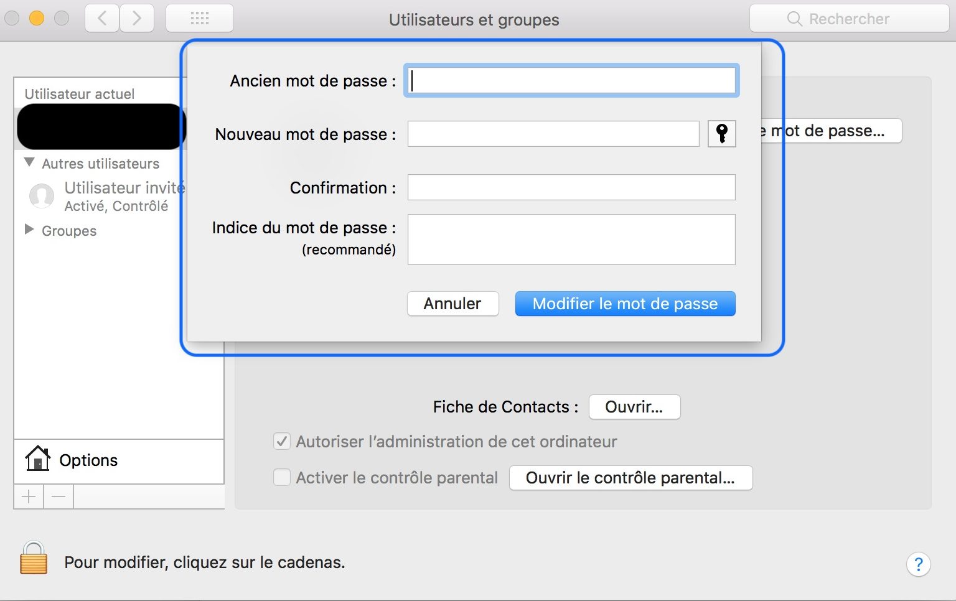Open the password assistant key icon
Screen dimensions: 956x601
click(x=721, y=133)
